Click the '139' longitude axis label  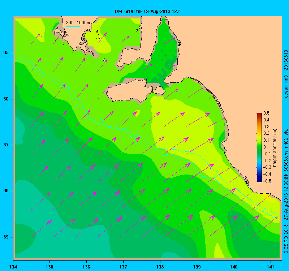point(197,267)
